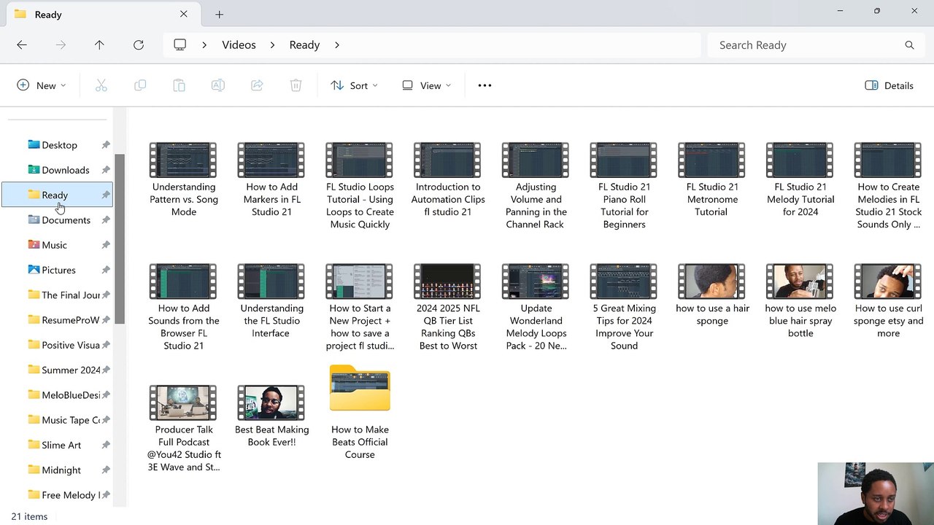The image size is (934, 525).
Task: Toggle the Details pane
Action: 889,85
